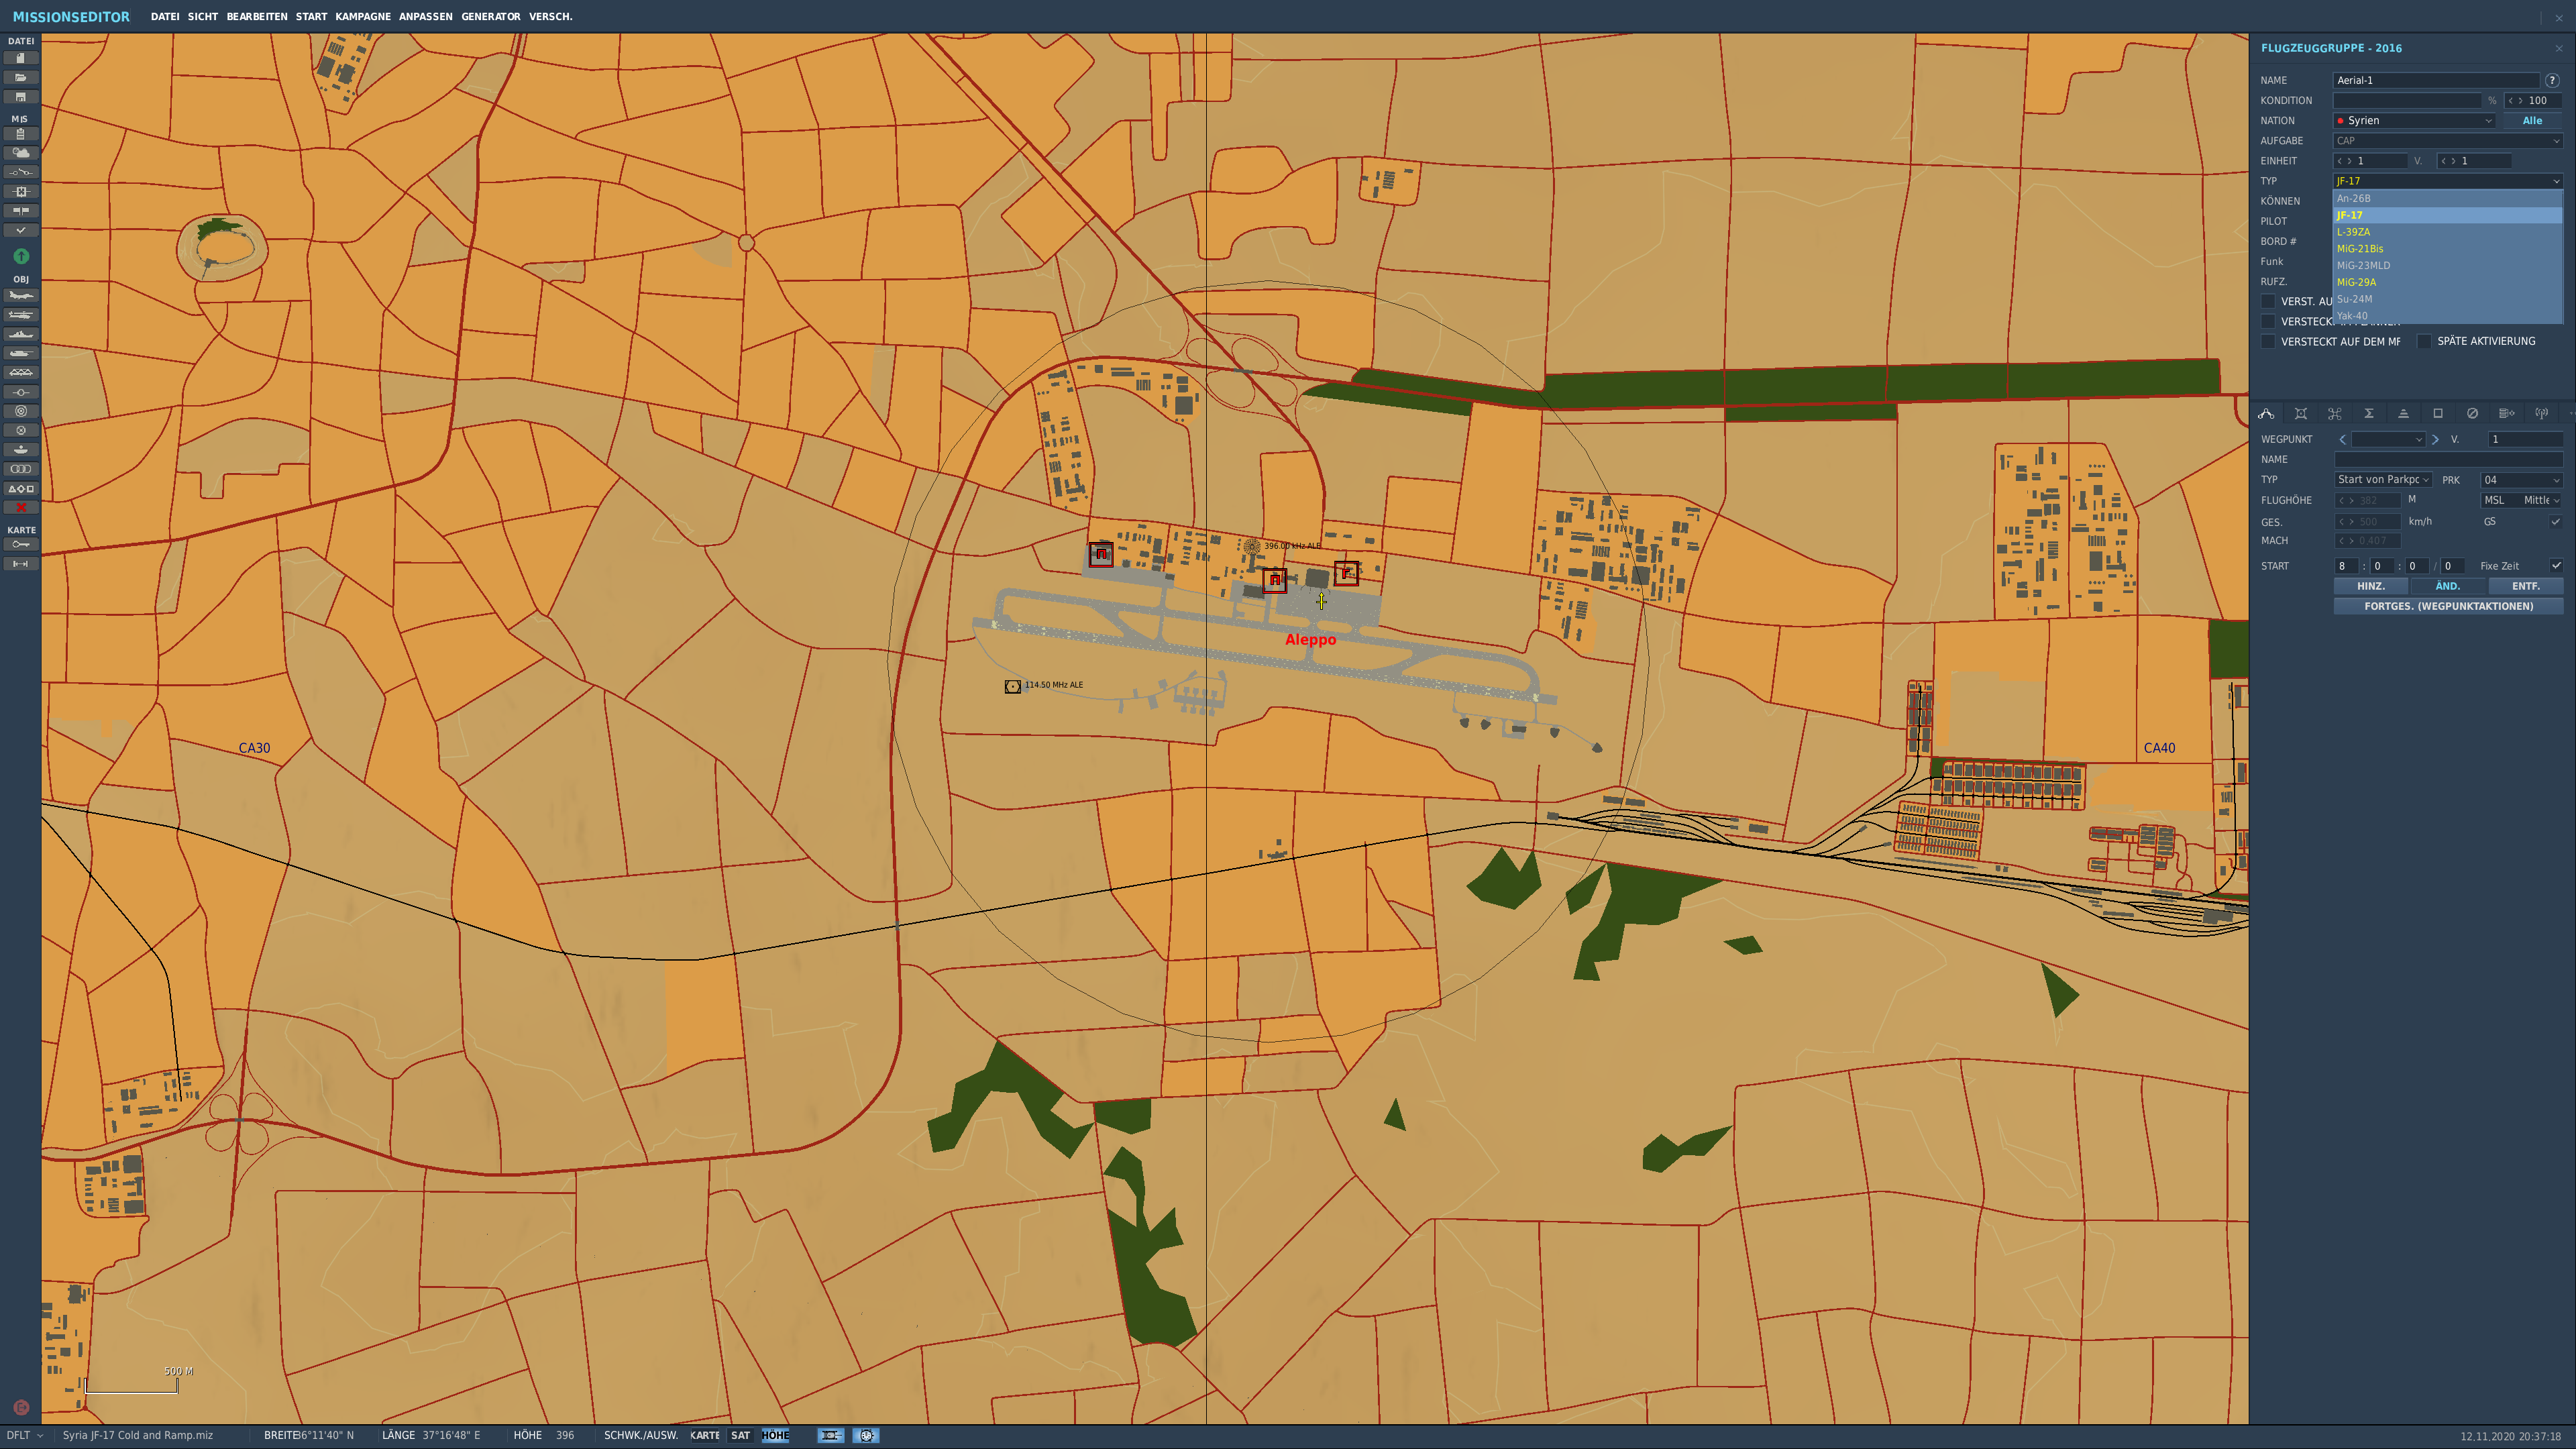Viewport: 2576px width, 1449px height.
Task: Click the help question mark icon
Action: [x=2552, y=80]
